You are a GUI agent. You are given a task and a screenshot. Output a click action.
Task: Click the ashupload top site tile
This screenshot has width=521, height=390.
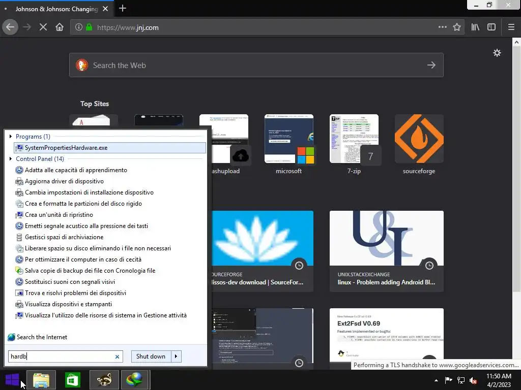click(225, 145)
